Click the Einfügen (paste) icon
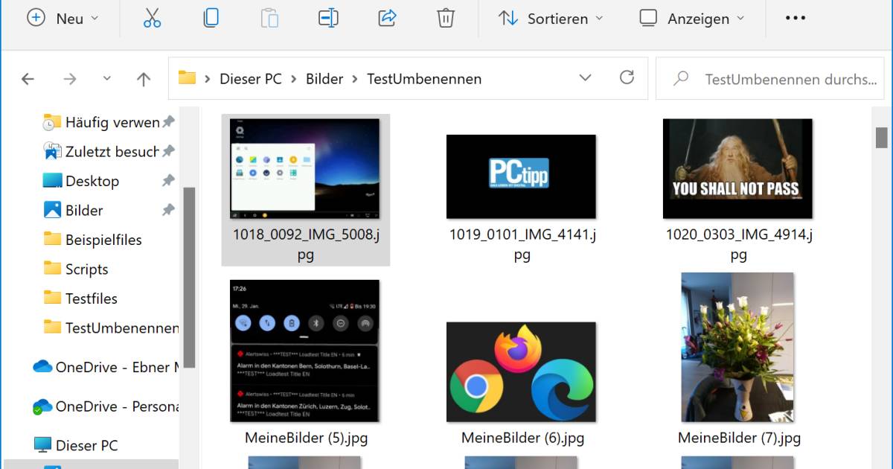893x469 pixels. 269,19
